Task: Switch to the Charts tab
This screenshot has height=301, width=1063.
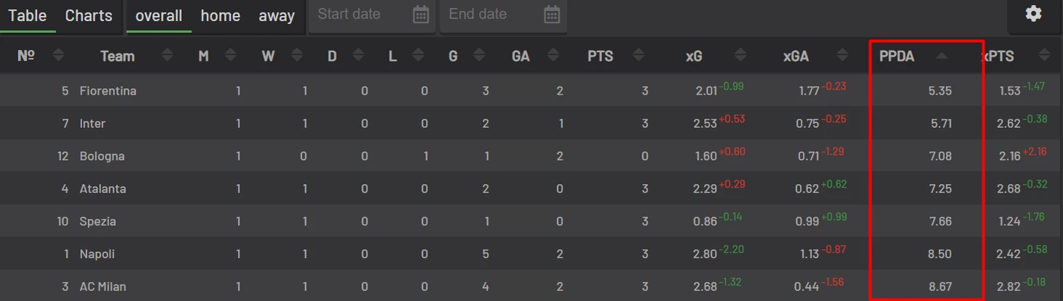Action: coord(89,15)
